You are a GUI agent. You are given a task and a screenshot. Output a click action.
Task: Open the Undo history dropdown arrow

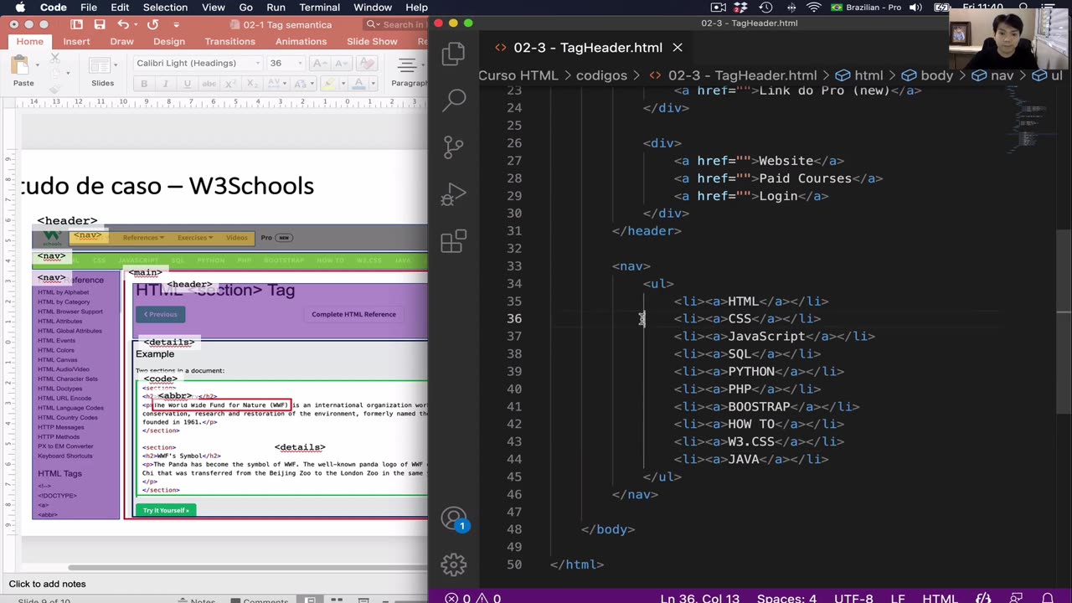pyautogui.click(x=136, y=24)
